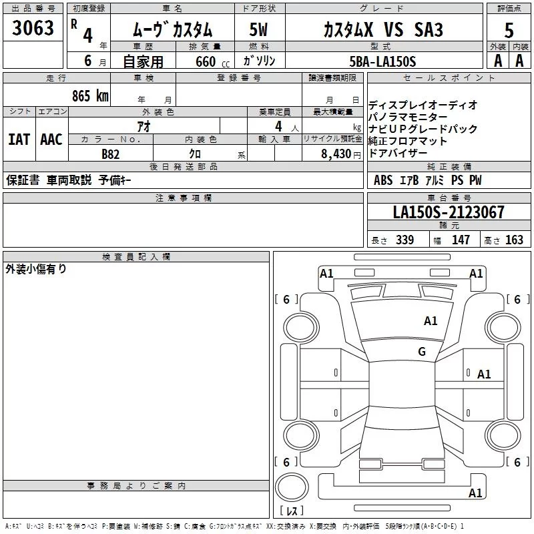Image resolution: width=534 pixels, height=534 pixels.
Task: Select chassis number LA150S-2123067
Action: [449, 212]
